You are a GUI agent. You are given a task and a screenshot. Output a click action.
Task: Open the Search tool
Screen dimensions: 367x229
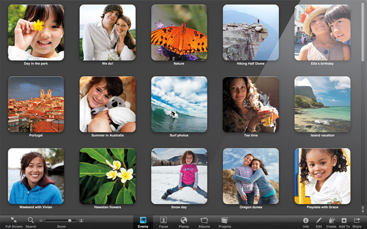click(x=31, y=220)
